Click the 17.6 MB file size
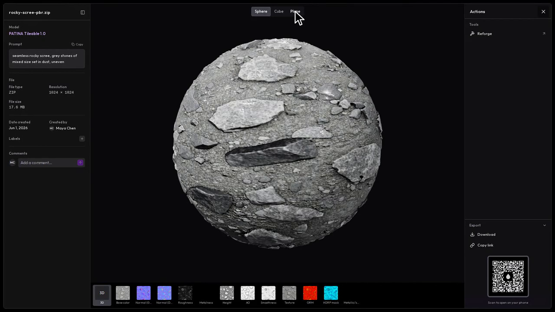The image size is (555, 312). click(17, 107)
